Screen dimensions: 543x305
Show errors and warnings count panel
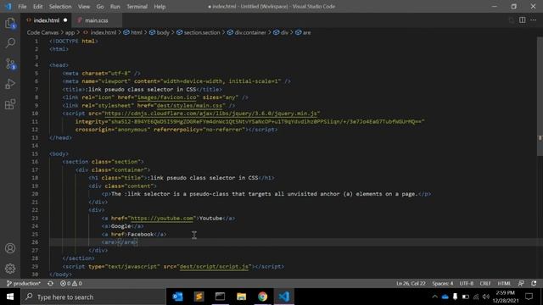click(x=71, y=283)
